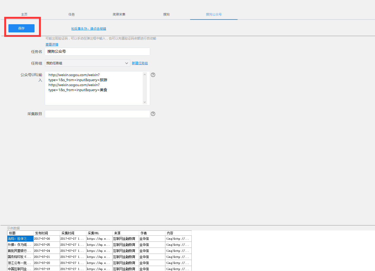Click the 内容 cell in the 国务院印发 row
This screenshot has width=375, height=271.
(179, 257)
